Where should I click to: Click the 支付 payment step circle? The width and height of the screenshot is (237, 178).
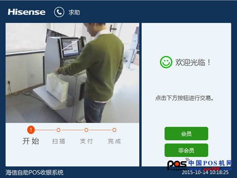click(86, 130)
